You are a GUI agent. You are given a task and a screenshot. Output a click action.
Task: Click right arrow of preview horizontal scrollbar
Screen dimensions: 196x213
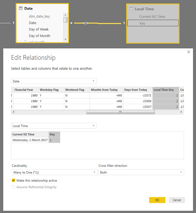181,112
